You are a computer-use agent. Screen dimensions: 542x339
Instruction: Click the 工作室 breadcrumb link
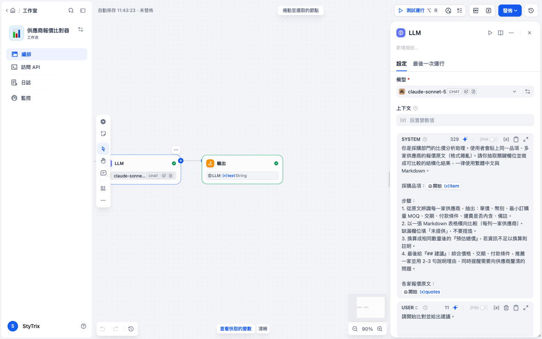tap(30, 11)
